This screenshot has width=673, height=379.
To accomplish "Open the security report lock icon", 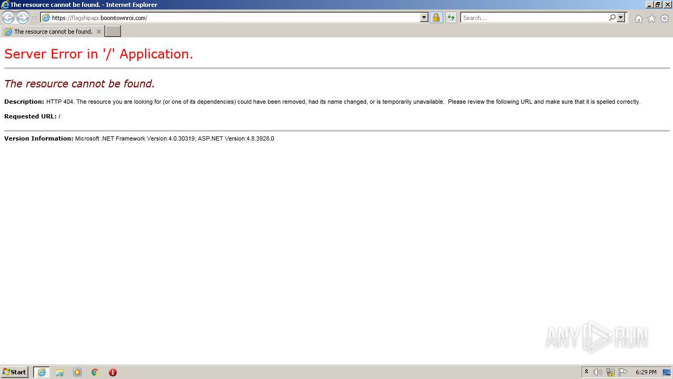I will [x=436, y=18].
